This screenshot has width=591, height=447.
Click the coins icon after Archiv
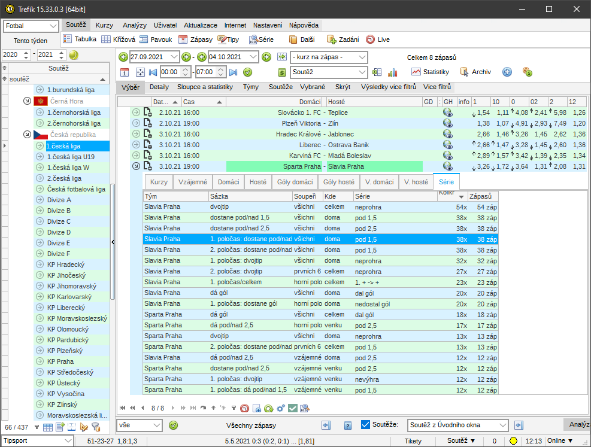pyautogui.click(x=528, y=72)
